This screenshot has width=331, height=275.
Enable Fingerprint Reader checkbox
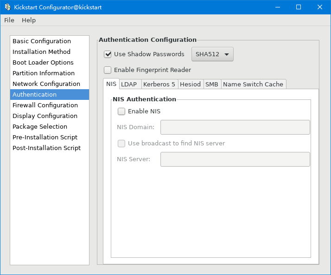[x=108, y=70]
